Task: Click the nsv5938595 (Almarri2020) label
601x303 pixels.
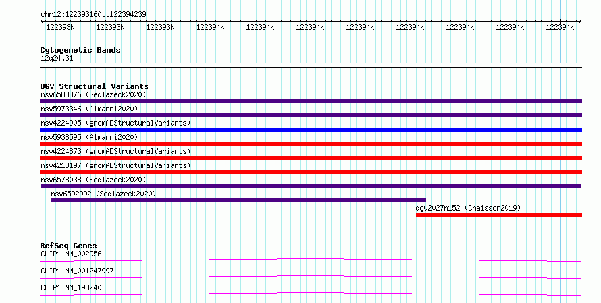Action: [x=89, y=137]
